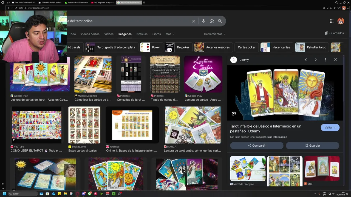The image size is (351, 197).
Task: Open the Mundo Deportivo tarot image result
Action: [93, 74]
